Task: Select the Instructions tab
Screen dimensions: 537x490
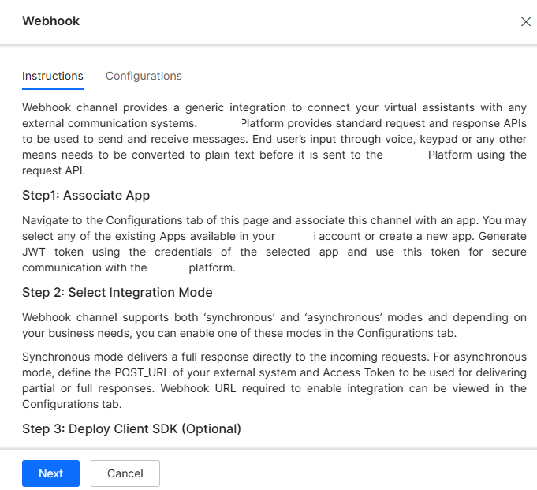Action: point(53,76)
